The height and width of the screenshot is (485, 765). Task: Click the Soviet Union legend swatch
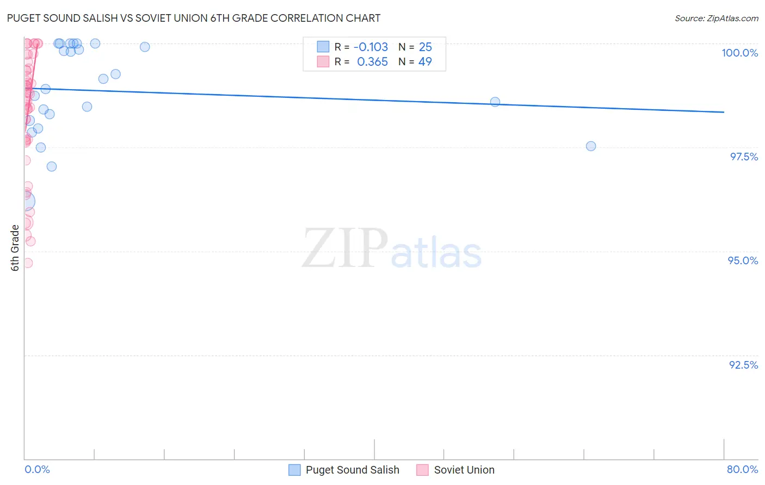coord(423,470)
